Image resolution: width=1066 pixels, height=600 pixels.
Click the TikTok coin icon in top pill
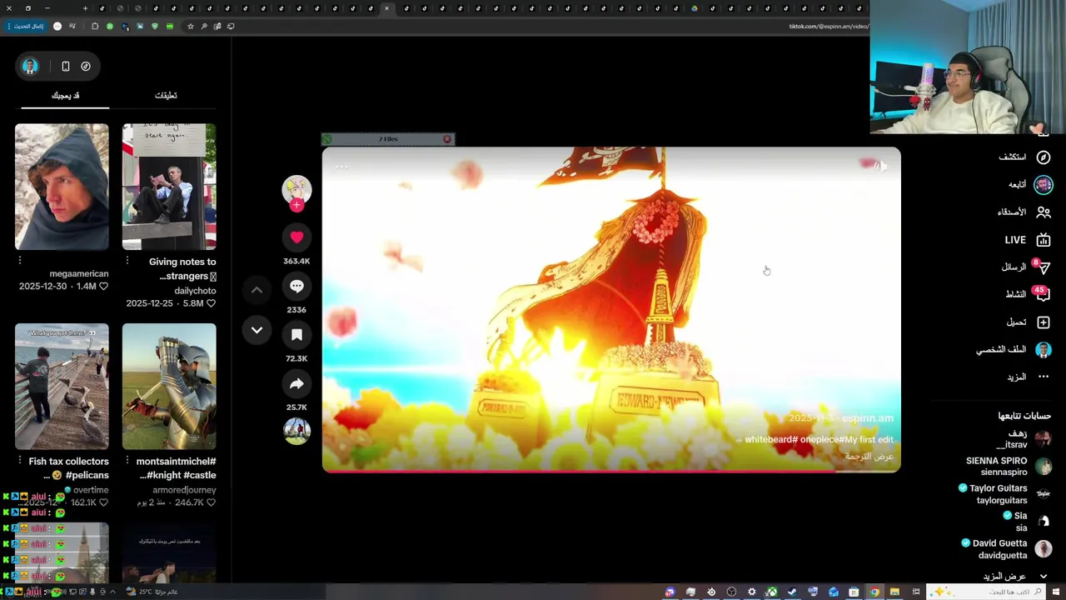pyautogui.click(x=86, y=66)
